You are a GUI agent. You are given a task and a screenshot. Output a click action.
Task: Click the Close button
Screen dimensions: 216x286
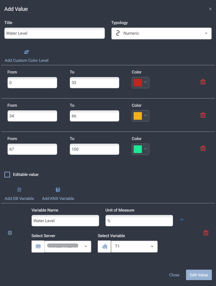174,275
